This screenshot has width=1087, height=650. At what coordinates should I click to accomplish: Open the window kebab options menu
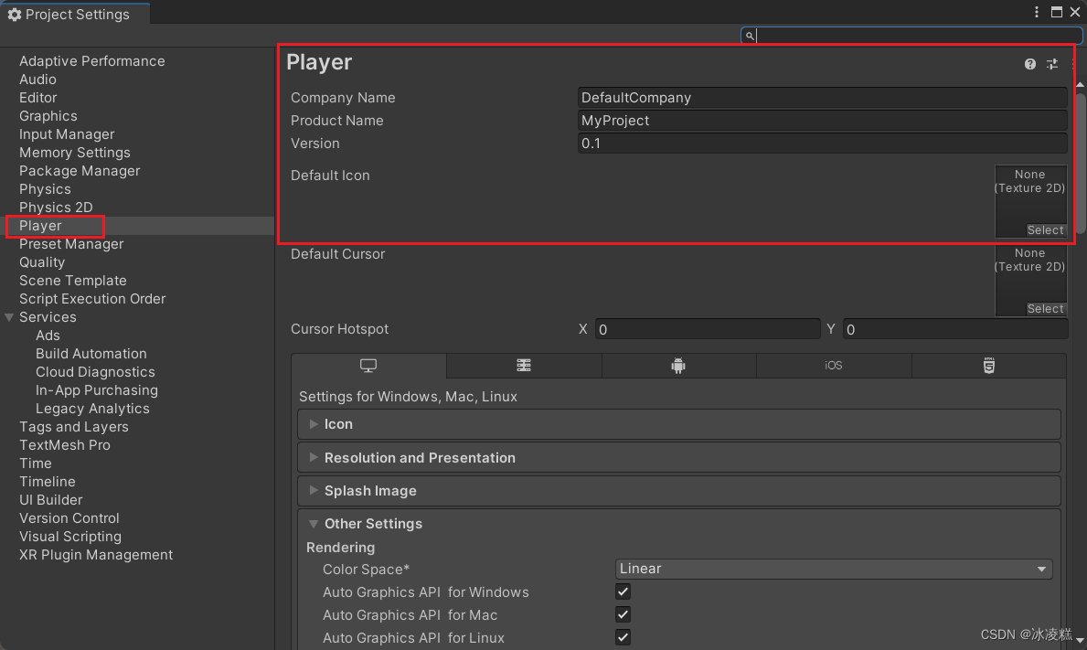coord(1037,12)
